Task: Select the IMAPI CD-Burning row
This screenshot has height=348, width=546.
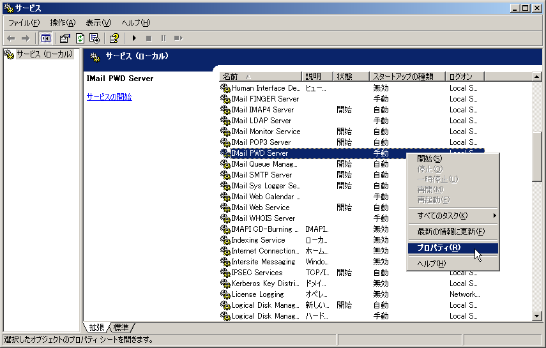Action: click(352, 229)
